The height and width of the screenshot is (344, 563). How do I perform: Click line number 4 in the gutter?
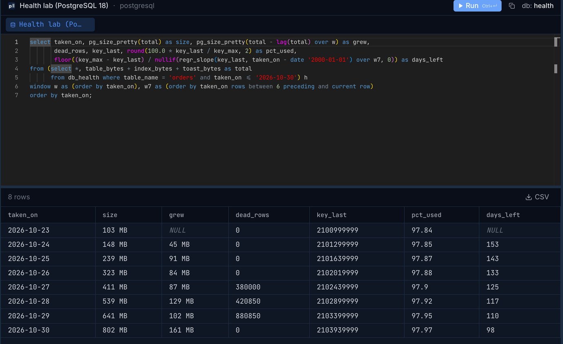pos(16,68)
